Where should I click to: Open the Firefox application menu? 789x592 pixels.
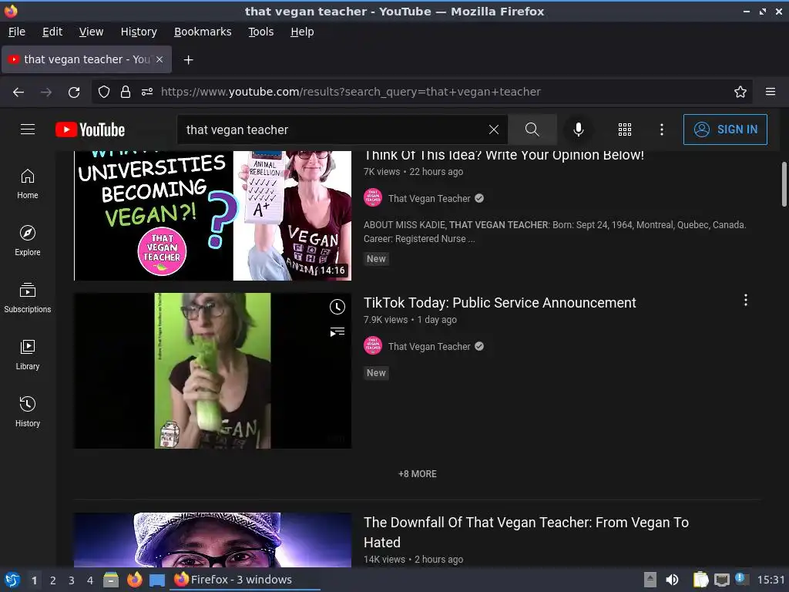click(770, 92)
